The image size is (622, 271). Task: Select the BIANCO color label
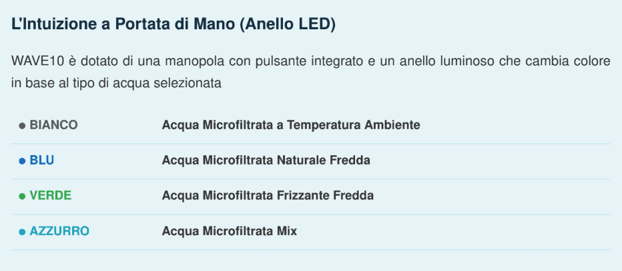(x=53, y=125)
